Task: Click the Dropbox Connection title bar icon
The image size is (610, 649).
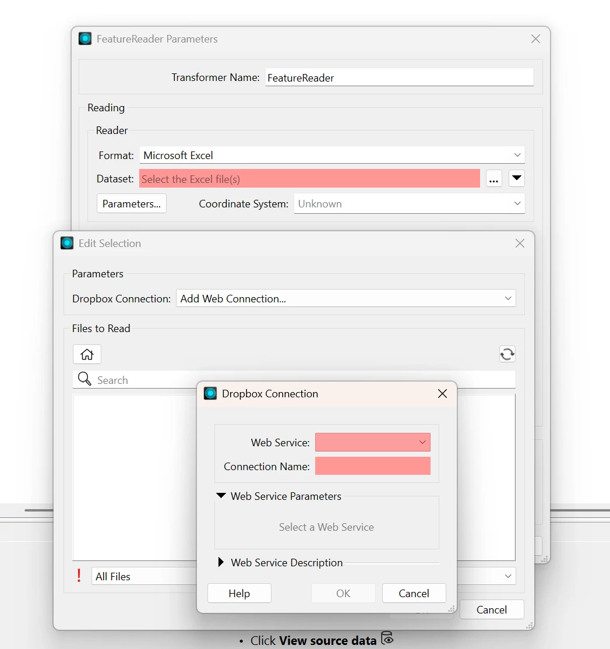Action: [x=210, y=393]
